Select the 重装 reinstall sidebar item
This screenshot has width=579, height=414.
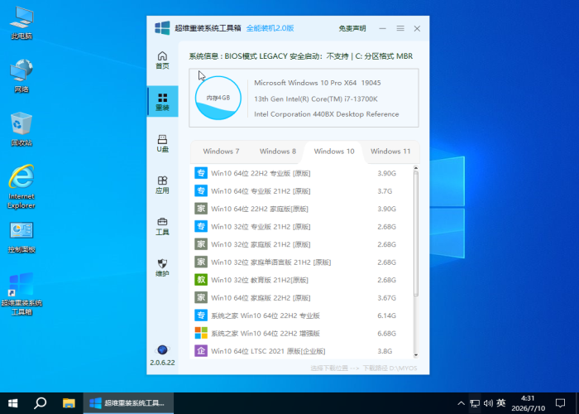tap(162, 102)
